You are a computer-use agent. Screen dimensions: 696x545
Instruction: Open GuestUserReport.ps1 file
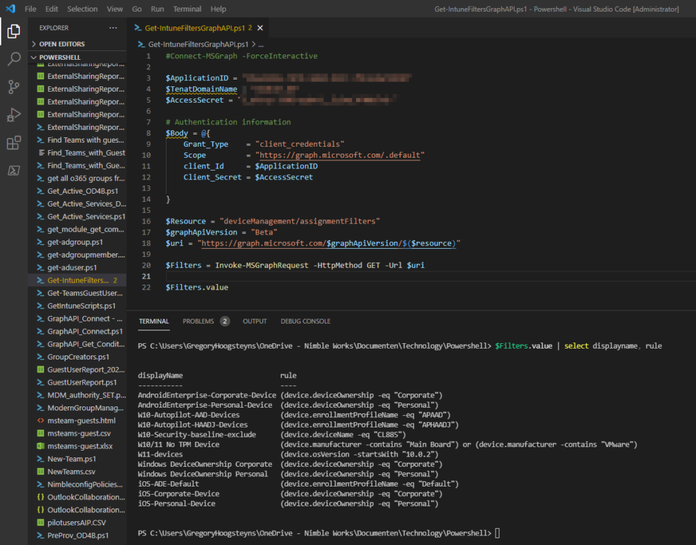coord(77,382)
